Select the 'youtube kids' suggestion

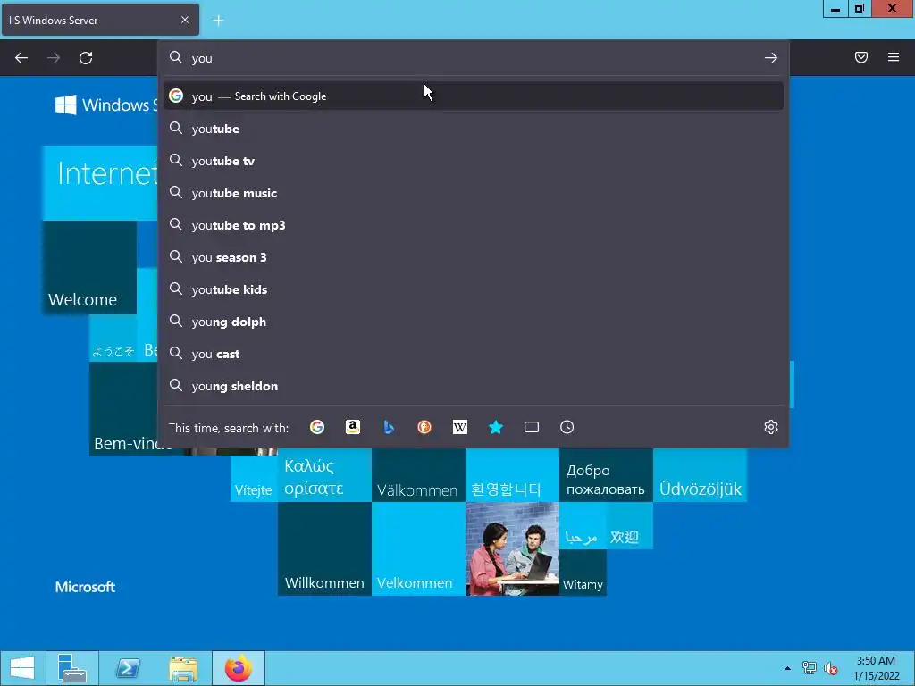pyautogui.click(x=474, y=289)
